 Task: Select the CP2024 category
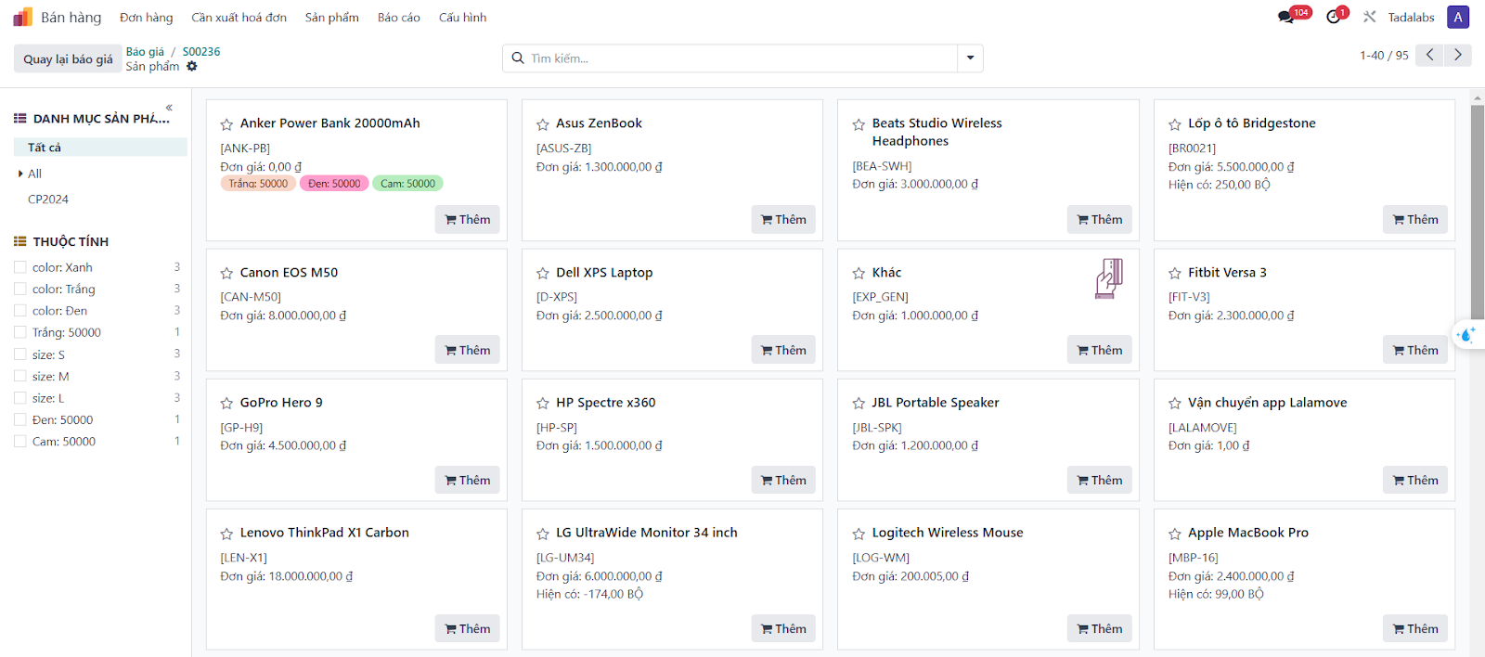[48, 200]
